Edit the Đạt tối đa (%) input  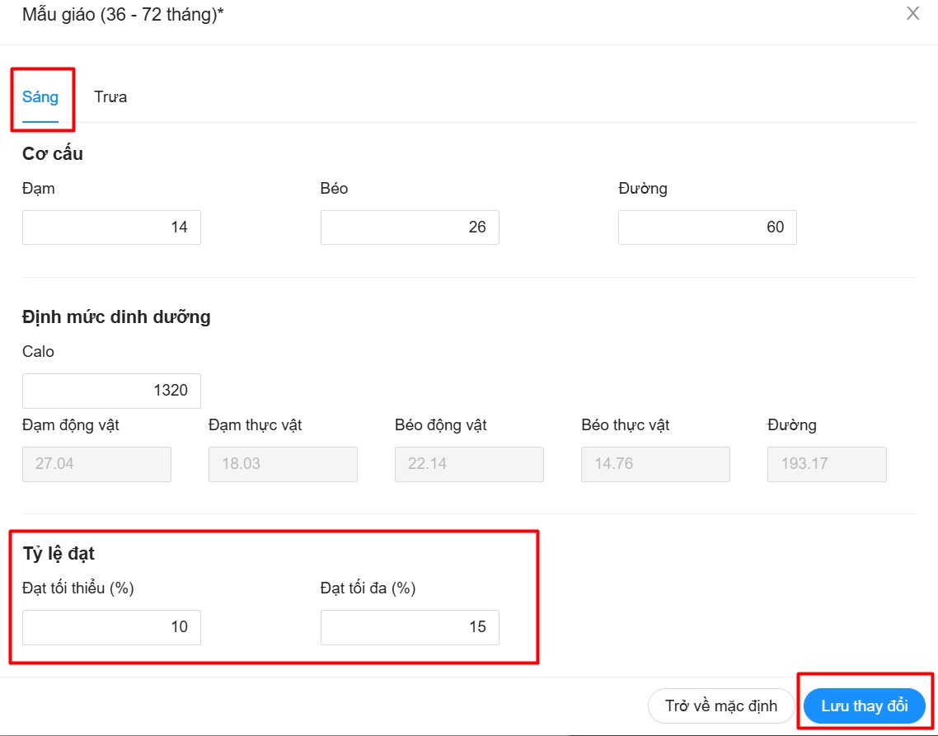(410, 627)
